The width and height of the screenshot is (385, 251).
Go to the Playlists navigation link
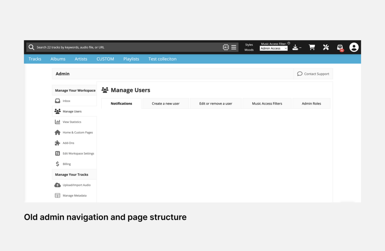(131, 59)
